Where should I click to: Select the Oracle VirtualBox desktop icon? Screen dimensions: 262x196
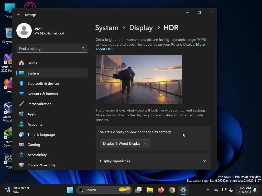(7, 112)
